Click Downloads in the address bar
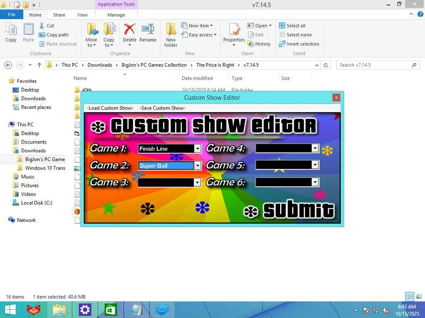This screenshot has height=318, width=425. (x=100, y=65)
